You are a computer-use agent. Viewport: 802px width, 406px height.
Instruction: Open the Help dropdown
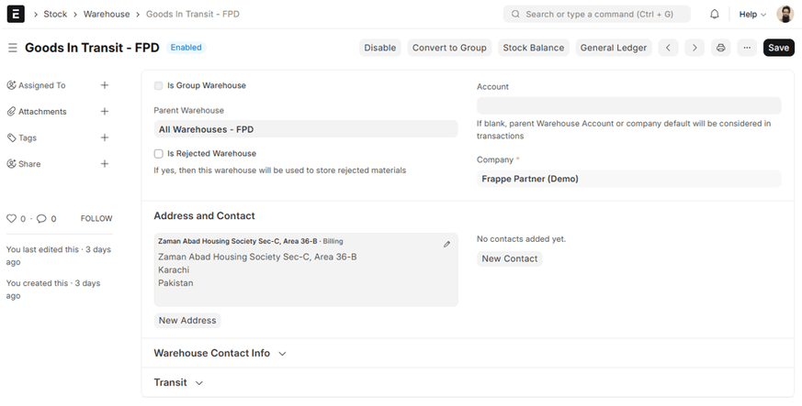click(752, 15)
